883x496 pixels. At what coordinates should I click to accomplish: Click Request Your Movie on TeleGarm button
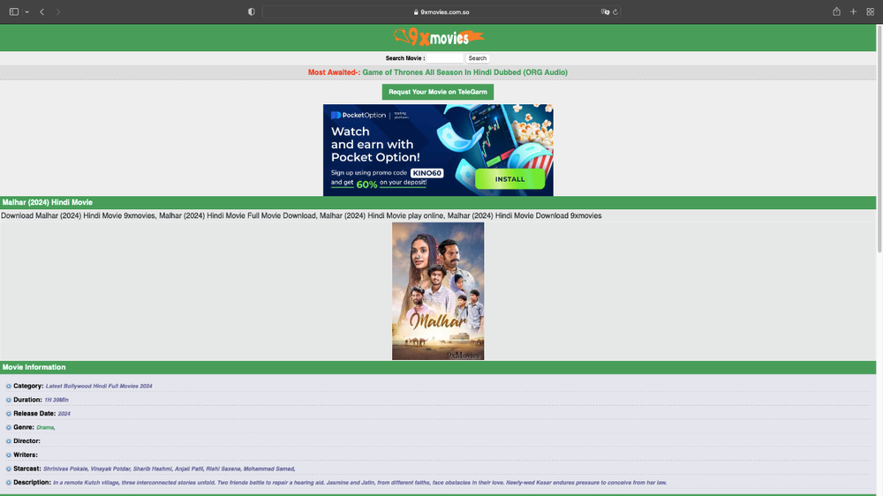click(x=438, y=92)
